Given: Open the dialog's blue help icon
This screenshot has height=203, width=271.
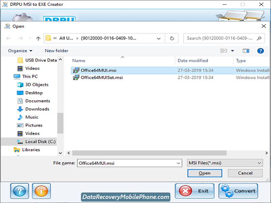Looking at the screenshot, I should (260, 50).
